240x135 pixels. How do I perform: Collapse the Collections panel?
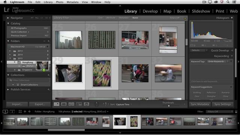pos(8,75)
